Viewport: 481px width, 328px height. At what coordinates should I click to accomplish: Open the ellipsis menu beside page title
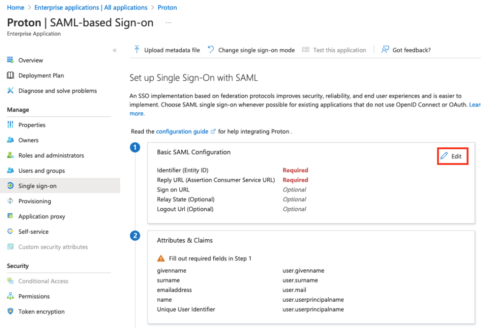coord(168,23)
